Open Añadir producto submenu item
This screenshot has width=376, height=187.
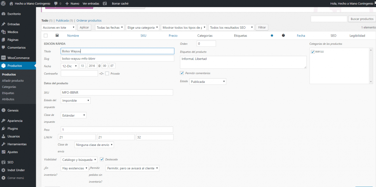[x=13, y=81]
